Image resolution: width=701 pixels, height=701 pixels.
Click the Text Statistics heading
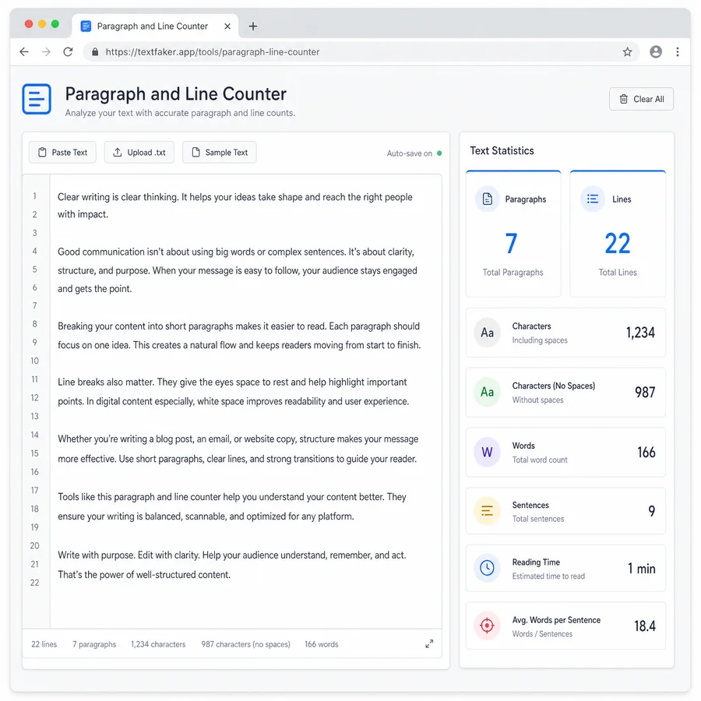(x=502, y=150)
